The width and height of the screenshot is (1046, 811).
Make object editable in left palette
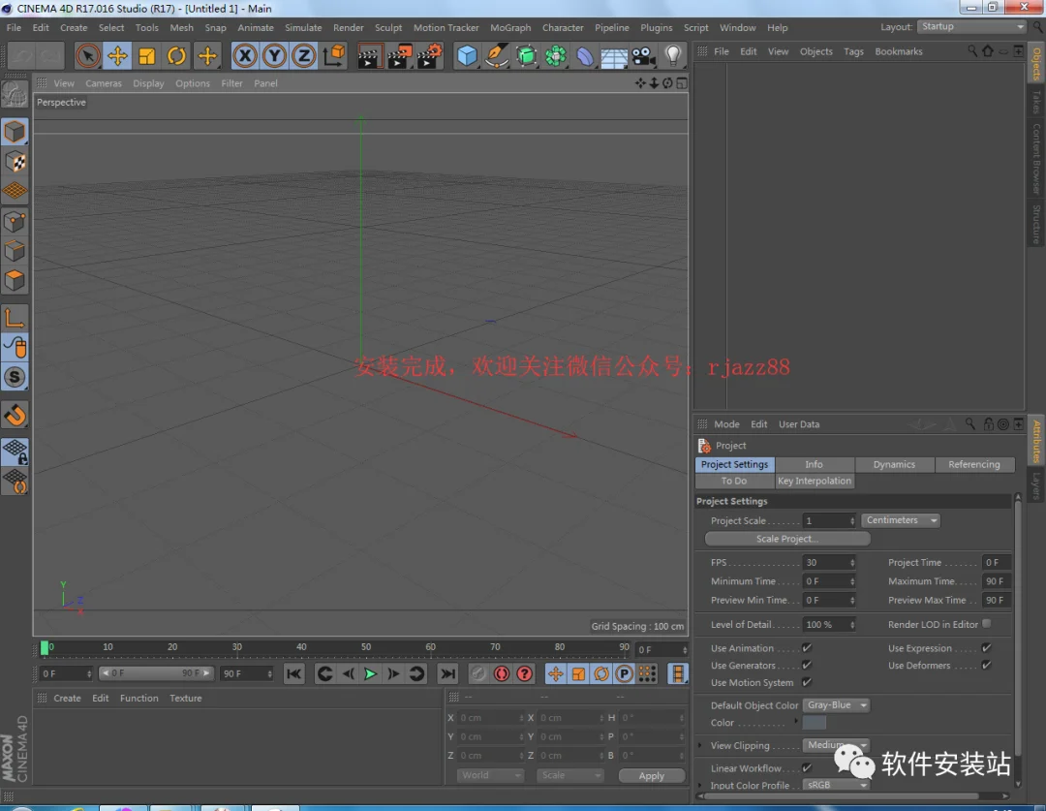coord(15,95)
